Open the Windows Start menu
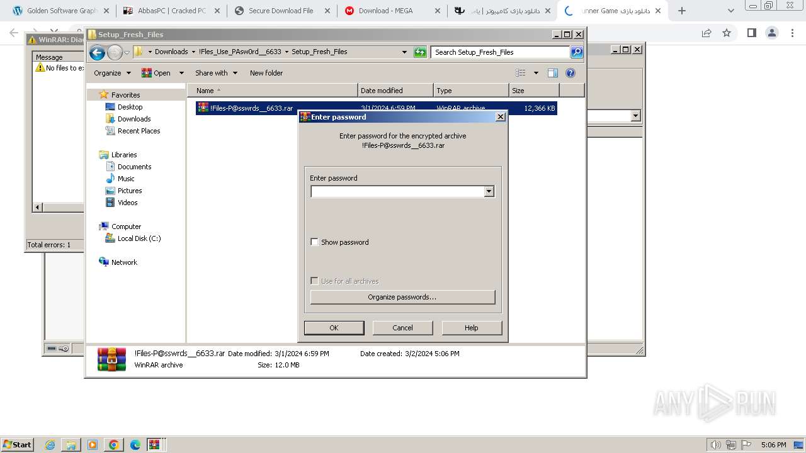This screenshot has width=806, height=453. (17, 445)
